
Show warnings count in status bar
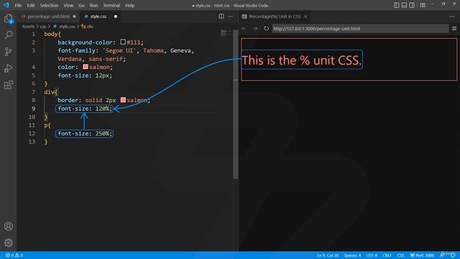[x=19, y=255]
